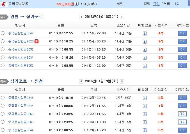Select radio for flight 5042 at 12:55
The width and height of the screenshot is (190, 134).
[3, 33]
